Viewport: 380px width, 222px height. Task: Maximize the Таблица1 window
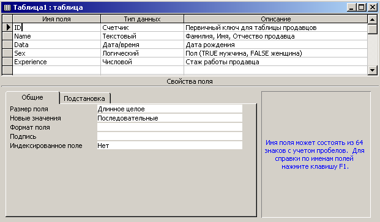(362, 7)
